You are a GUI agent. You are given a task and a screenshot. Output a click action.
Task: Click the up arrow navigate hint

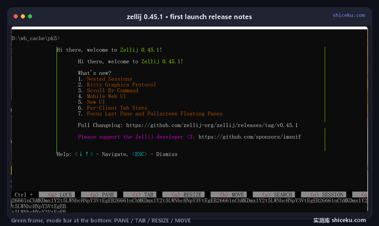tap(87, 154)
